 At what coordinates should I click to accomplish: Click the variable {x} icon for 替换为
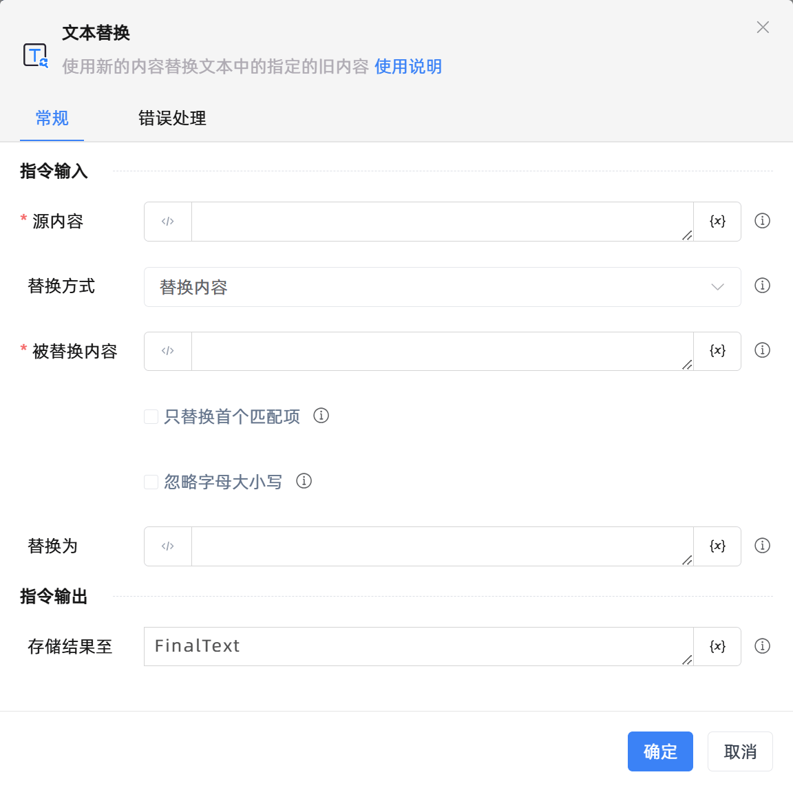(x=717, y=546)
